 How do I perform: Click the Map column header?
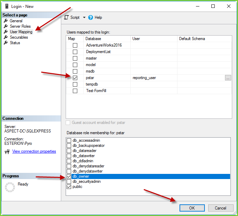pos(75,39)
